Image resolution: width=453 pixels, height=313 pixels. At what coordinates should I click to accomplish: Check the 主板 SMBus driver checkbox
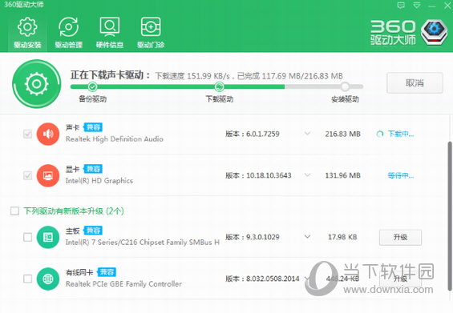(28, 237)
